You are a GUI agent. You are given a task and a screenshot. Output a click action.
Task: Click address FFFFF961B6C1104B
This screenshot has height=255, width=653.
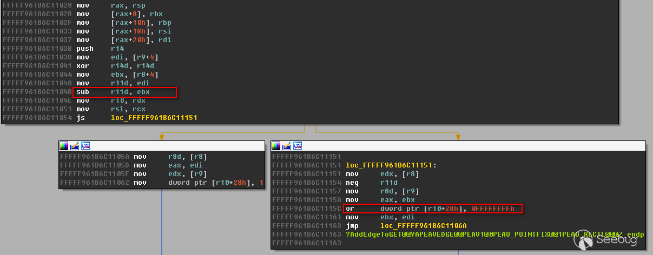point(37,92)
